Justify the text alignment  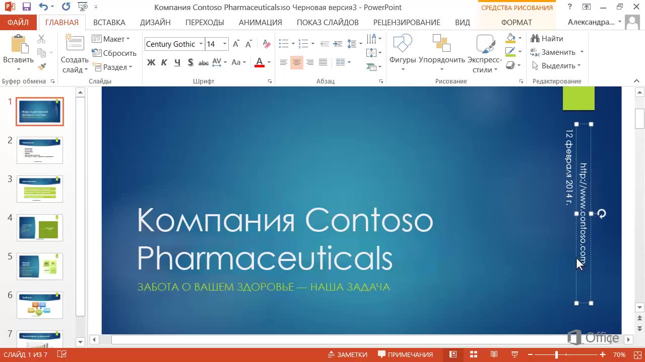coord(323,62)
